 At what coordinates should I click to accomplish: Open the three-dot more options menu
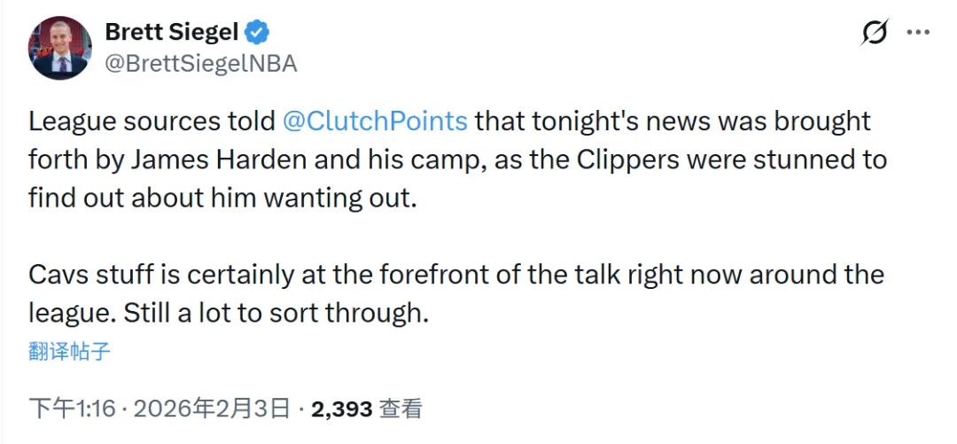916,33
